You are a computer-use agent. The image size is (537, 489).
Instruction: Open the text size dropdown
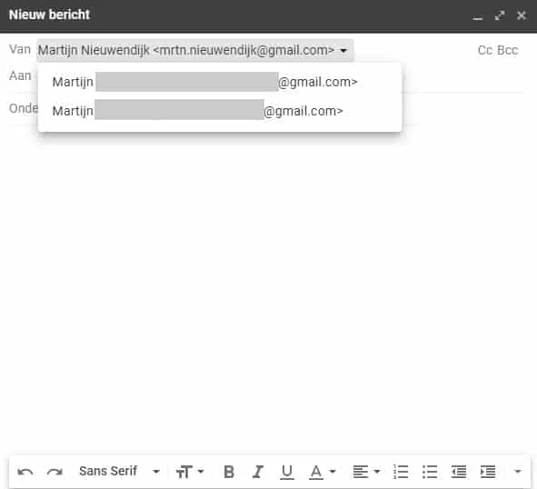pyautogui.click(x=190, y=472)
